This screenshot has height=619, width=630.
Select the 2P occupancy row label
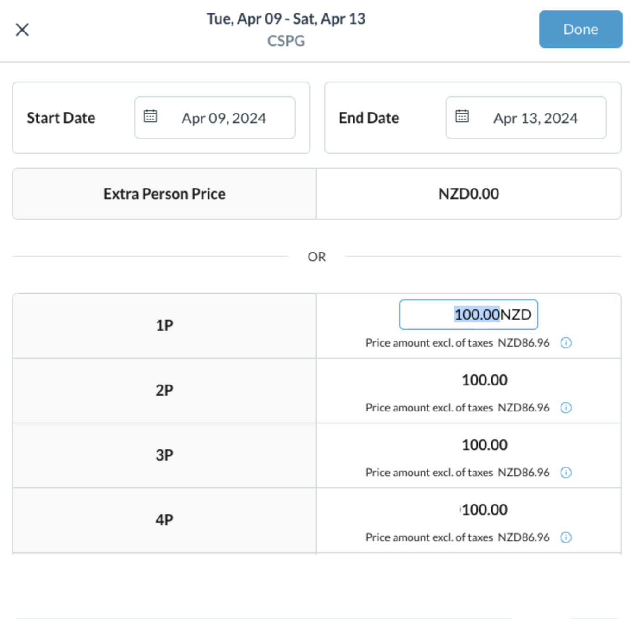[164, 390]
